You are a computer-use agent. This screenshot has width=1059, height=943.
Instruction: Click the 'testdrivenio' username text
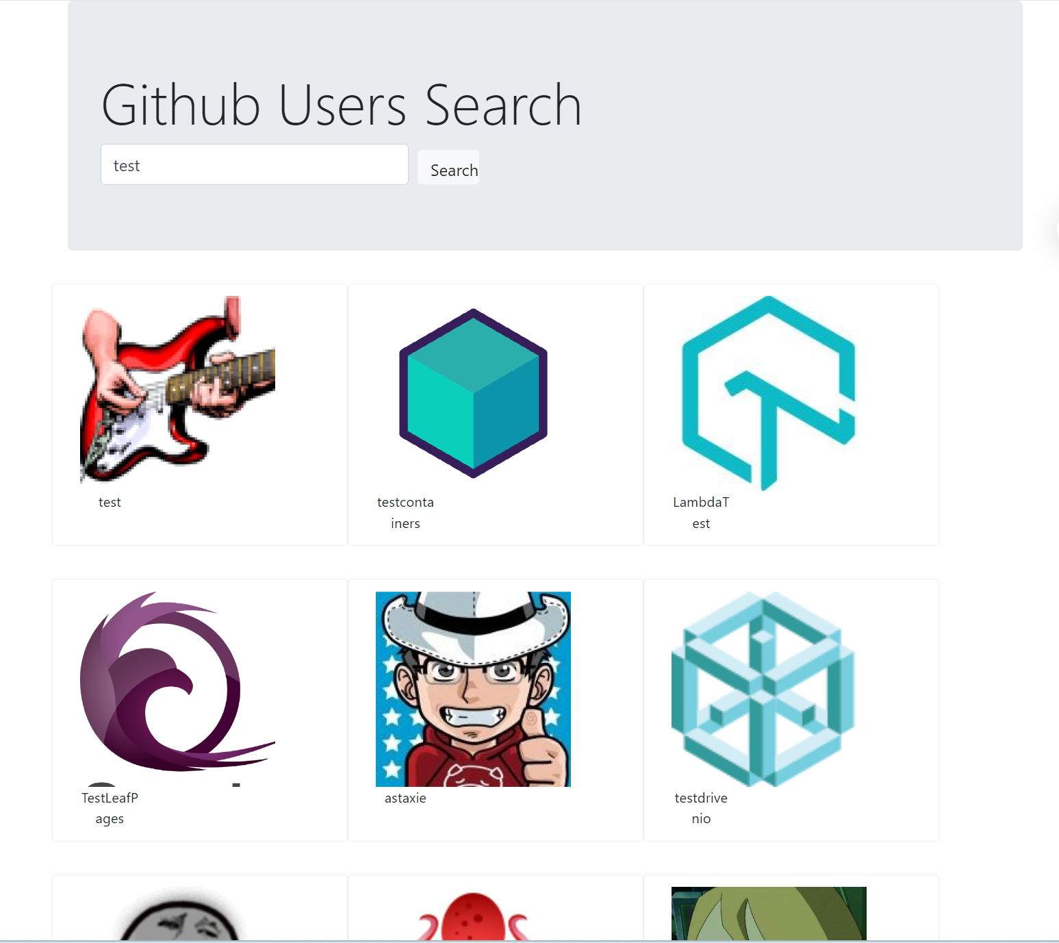click(x=701, y=808)
